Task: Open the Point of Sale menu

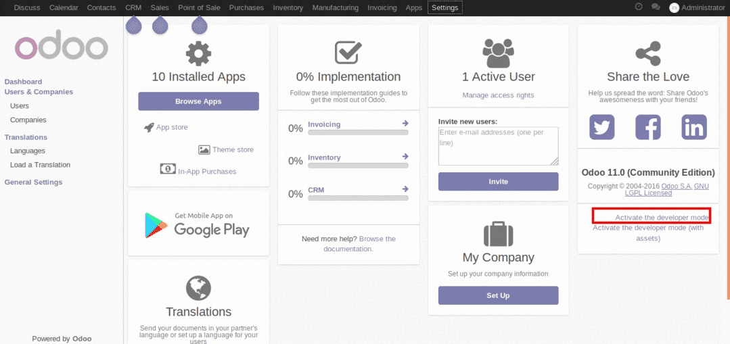Action: (x=200, y=7)
